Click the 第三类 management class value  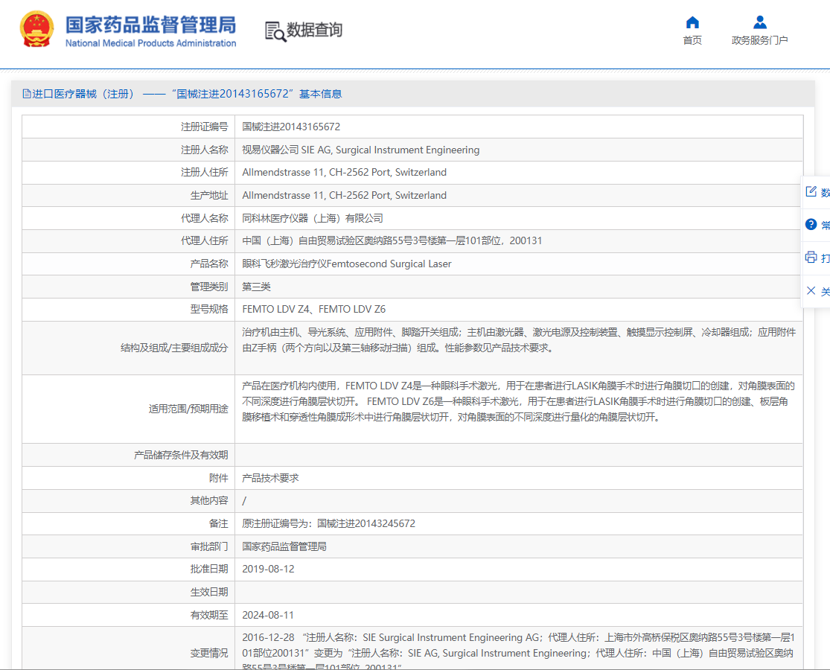point(256,287)
